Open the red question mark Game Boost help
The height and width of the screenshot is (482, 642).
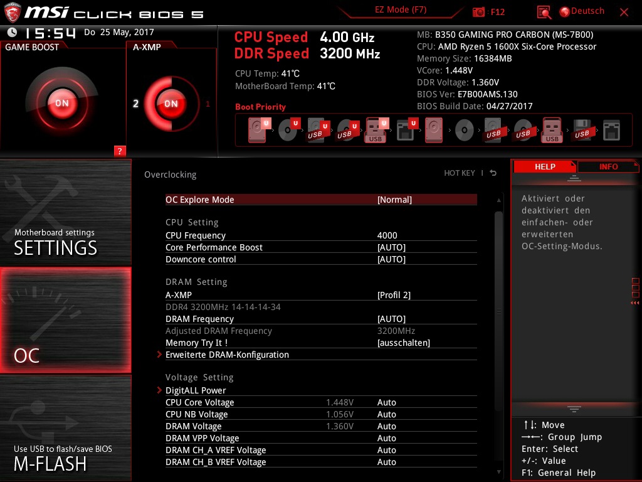pyautogui.click(x=120, y=151)
